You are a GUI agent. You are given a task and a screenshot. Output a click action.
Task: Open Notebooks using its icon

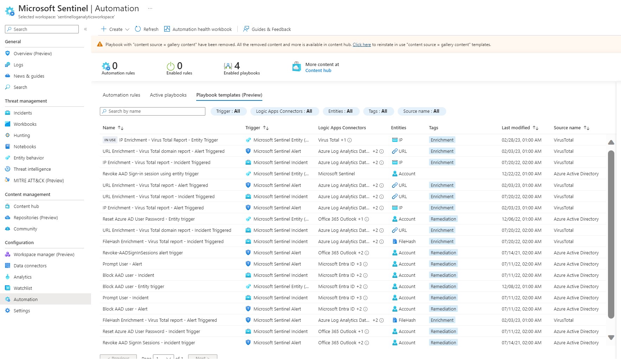[8, 146]
